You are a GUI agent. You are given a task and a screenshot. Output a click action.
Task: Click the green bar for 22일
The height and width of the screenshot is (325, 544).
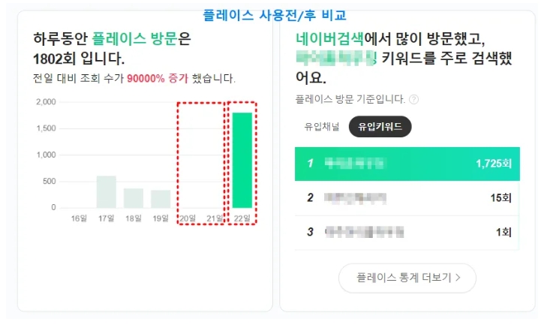click(242, 160)
